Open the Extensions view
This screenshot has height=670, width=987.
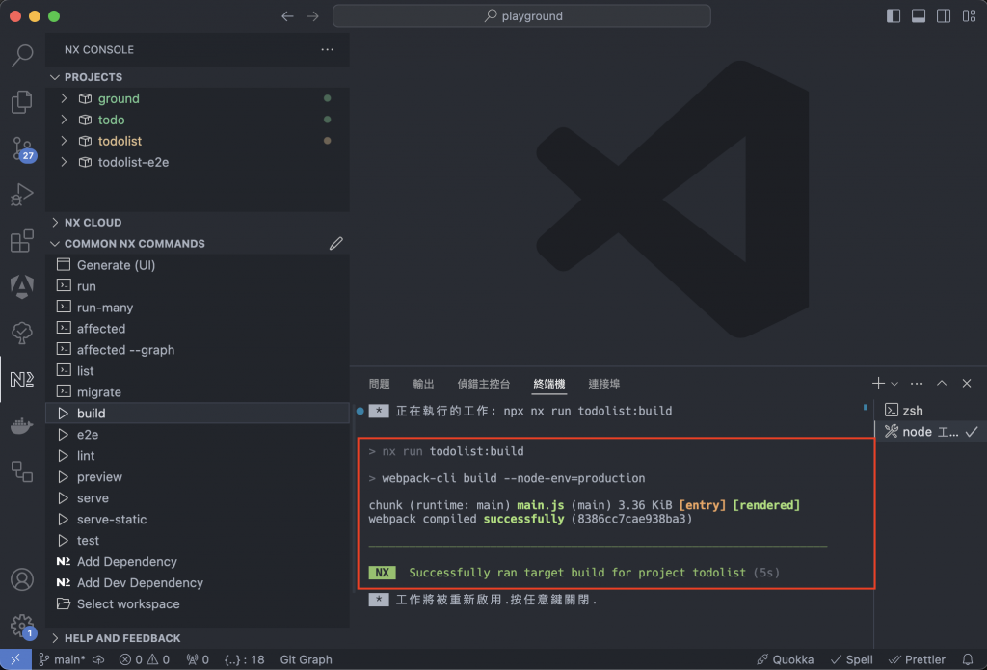click(x=22, y=241)
